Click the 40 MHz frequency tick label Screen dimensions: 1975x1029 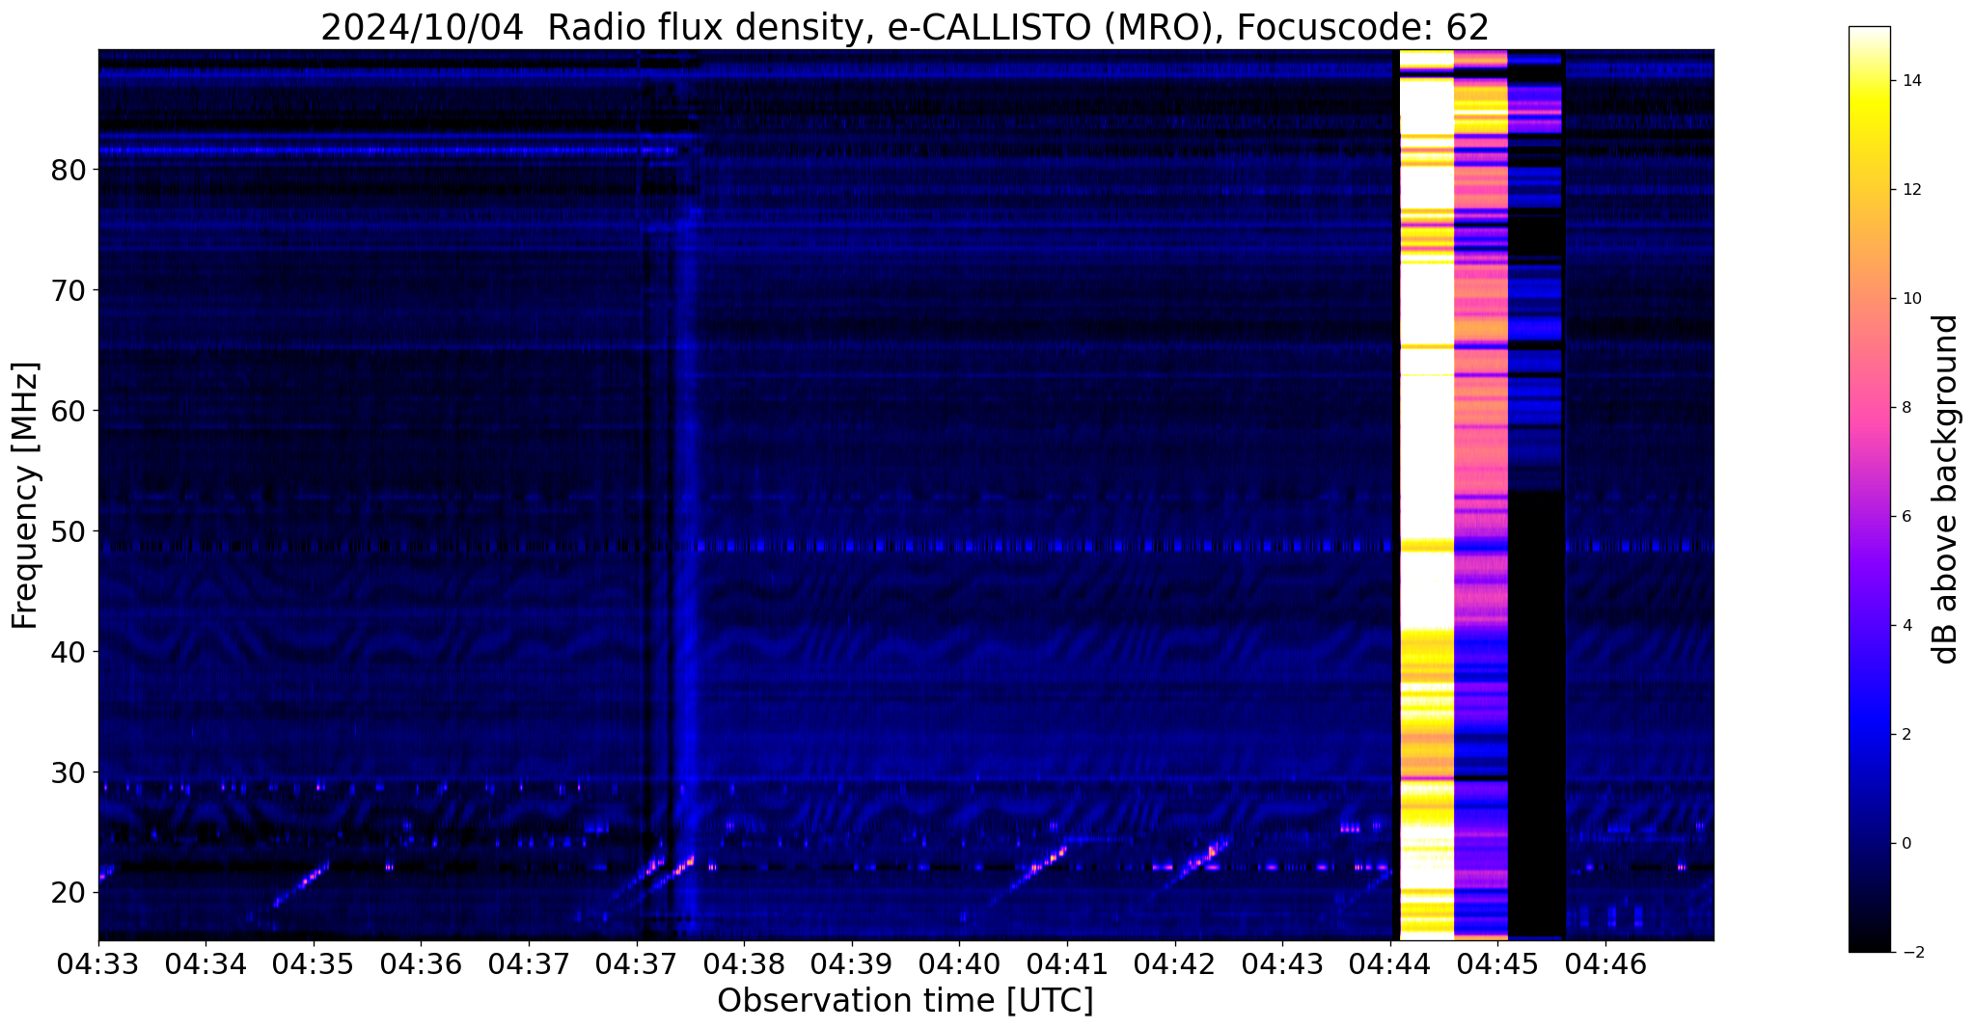coord(68,652)
